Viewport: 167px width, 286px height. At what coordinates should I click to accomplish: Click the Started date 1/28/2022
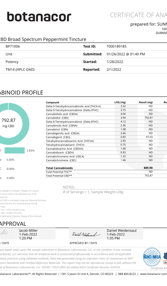(115, 62)
